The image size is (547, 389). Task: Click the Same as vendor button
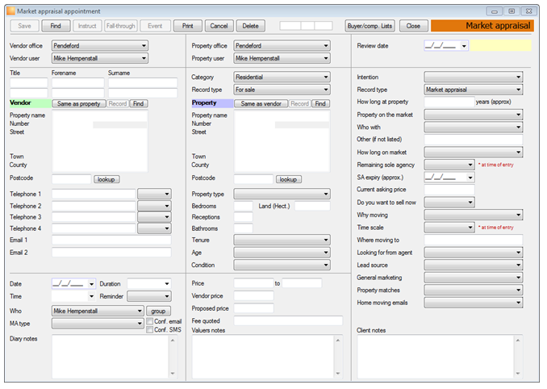[261, 103]
